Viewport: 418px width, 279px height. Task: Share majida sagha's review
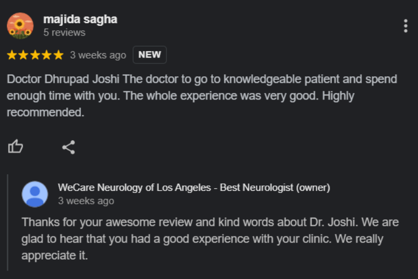coord(68,147)
